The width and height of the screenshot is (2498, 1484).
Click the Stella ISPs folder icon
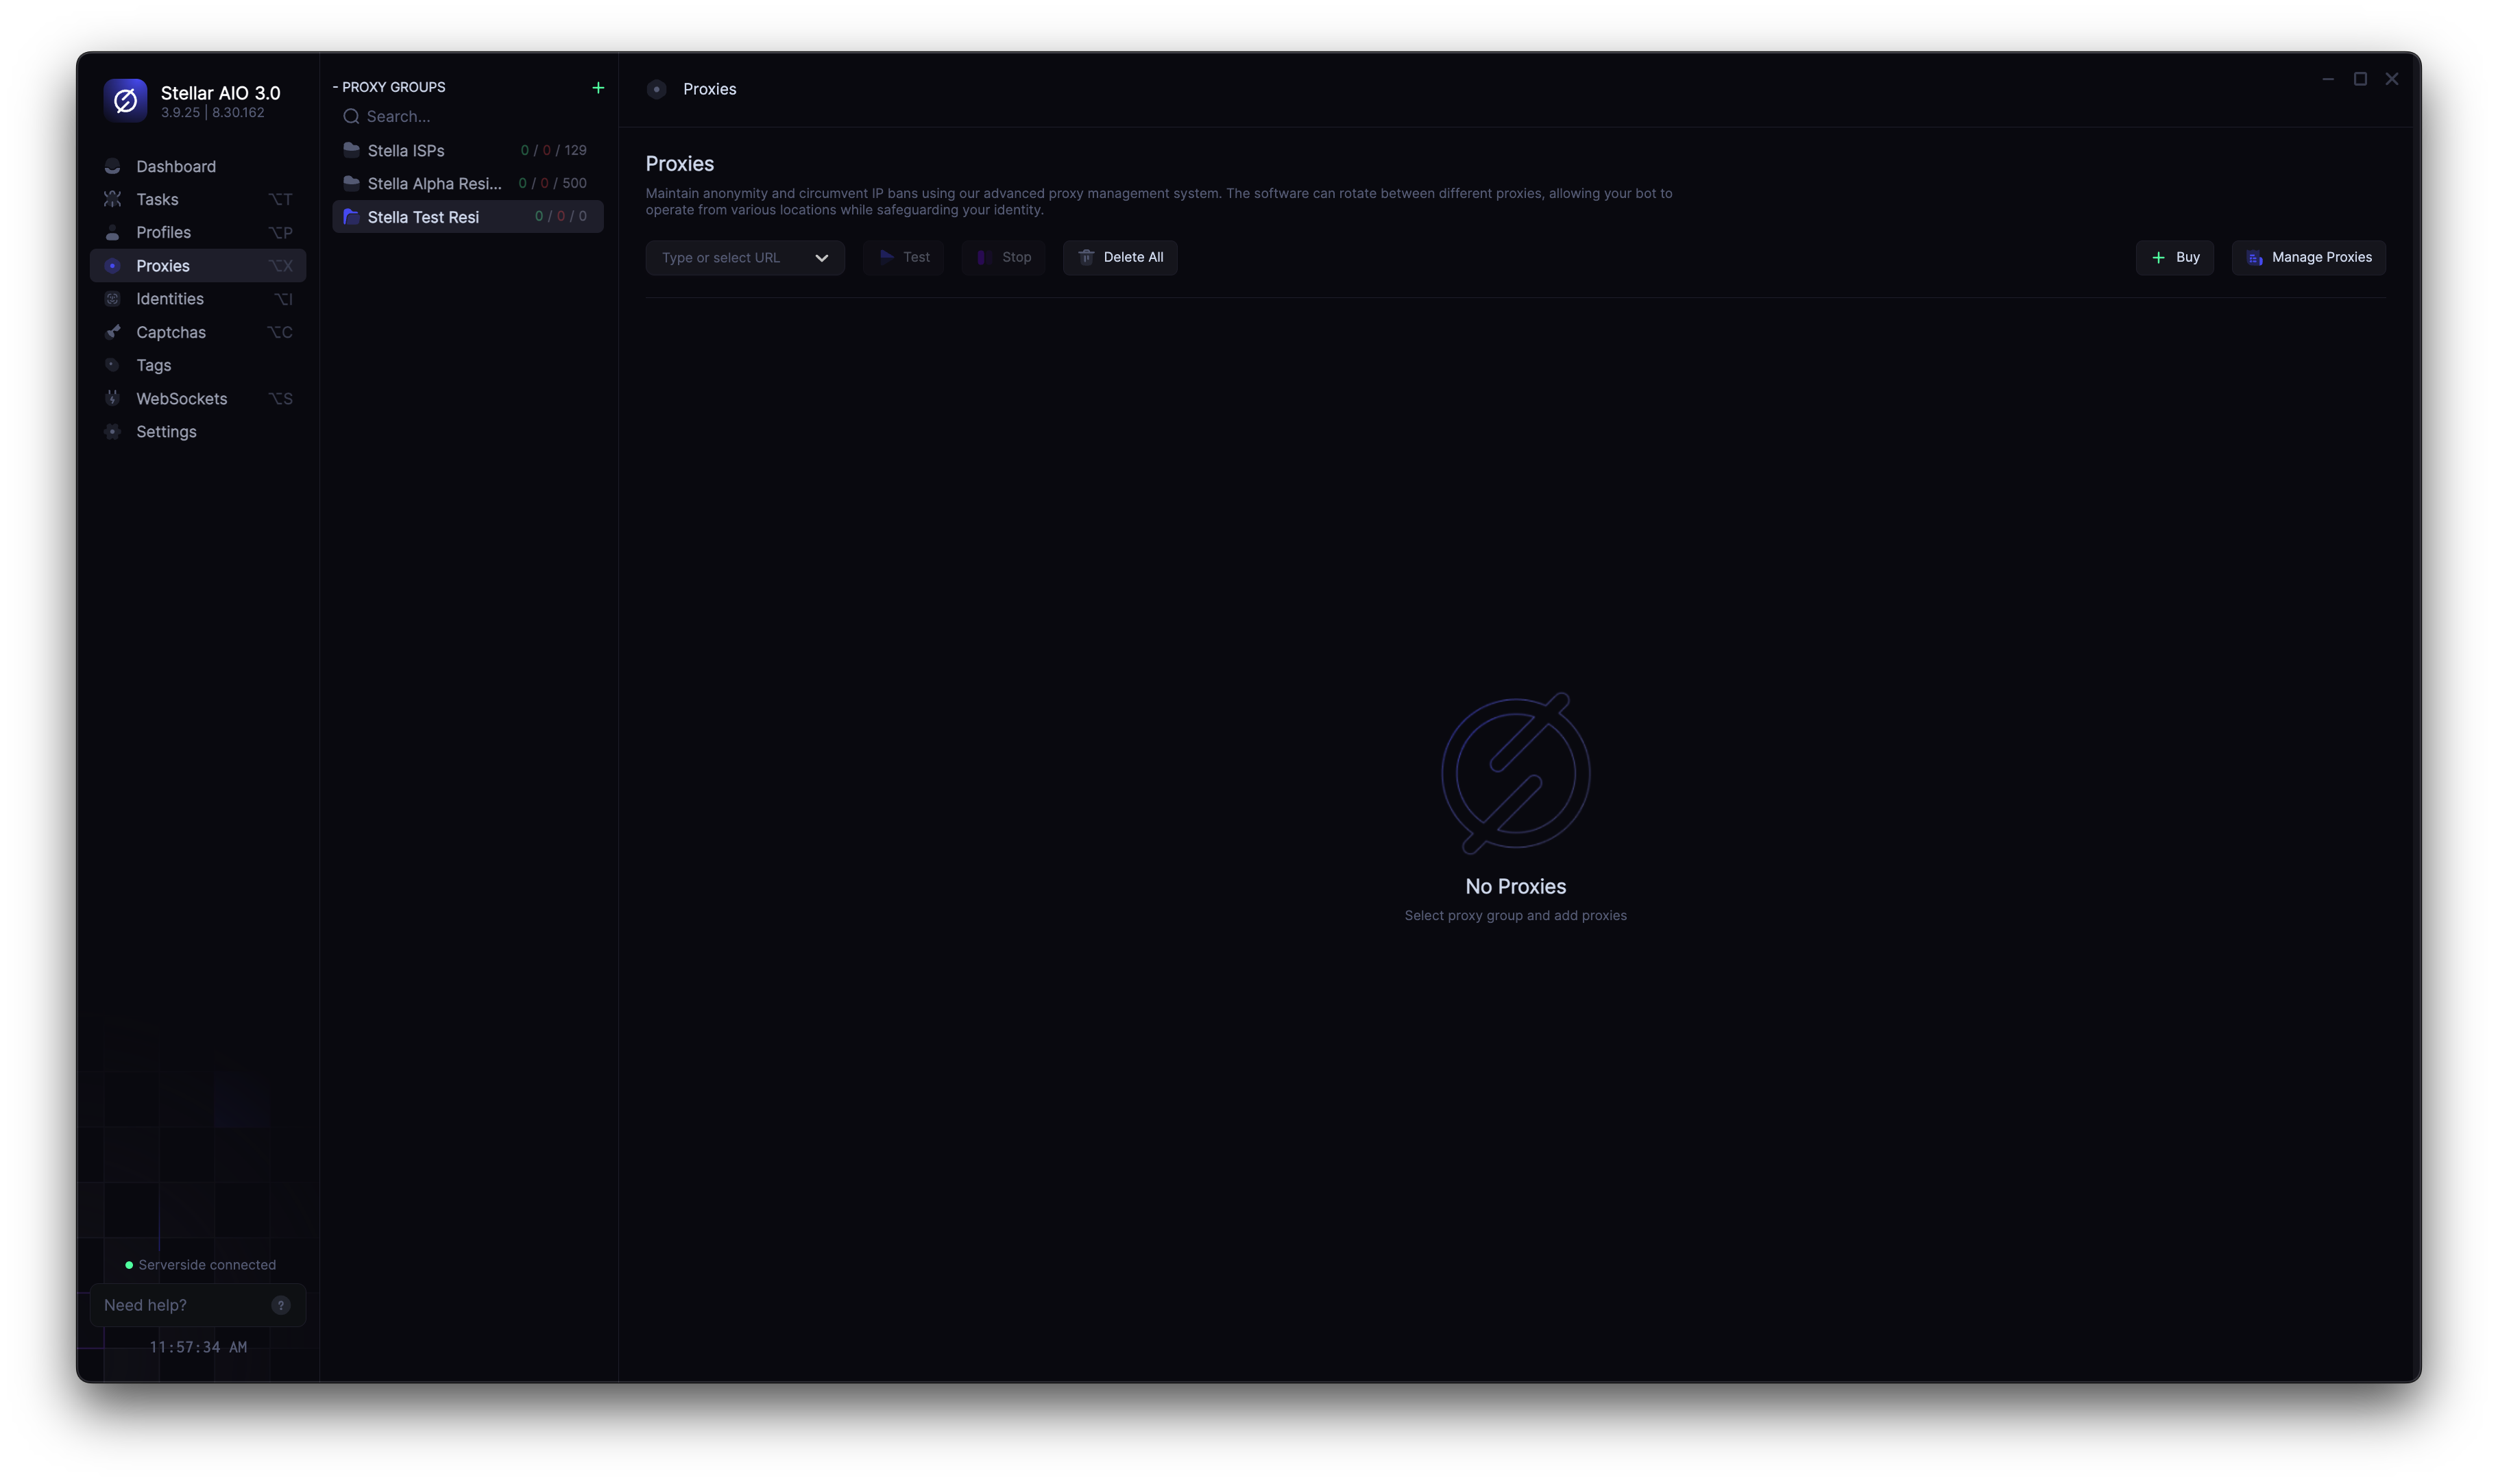(351, 150)
